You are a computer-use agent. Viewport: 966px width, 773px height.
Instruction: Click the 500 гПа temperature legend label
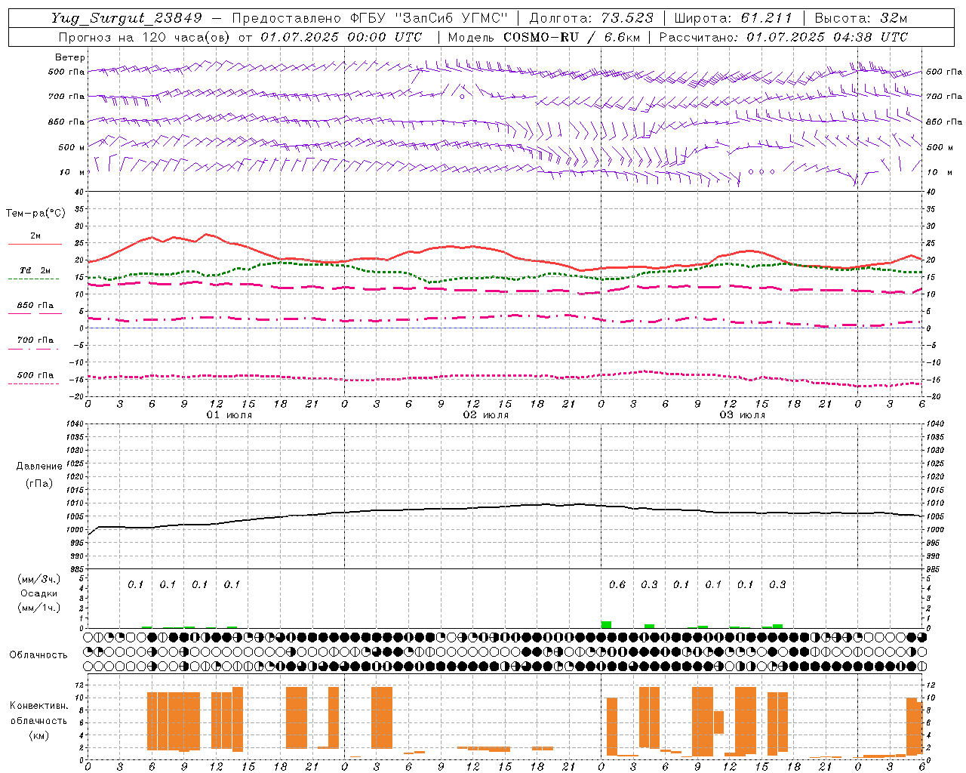pos(35,375)
